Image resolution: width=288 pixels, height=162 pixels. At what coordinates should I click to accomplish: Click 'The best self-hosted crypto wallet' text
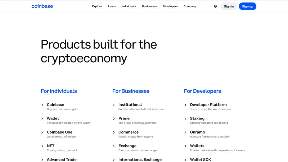coord(69,123)
